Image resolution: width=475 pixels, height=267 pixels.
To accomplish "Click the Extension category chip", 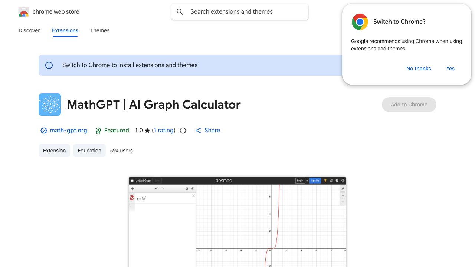I will (54, 151).
